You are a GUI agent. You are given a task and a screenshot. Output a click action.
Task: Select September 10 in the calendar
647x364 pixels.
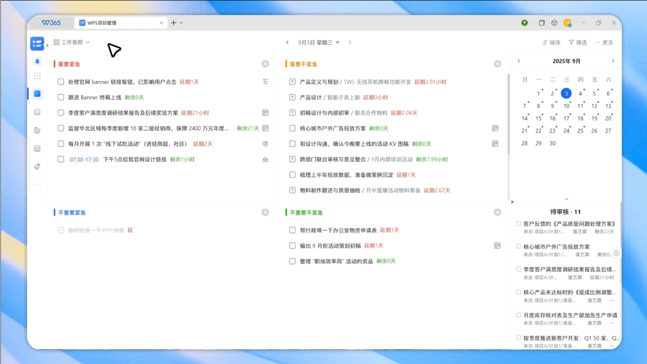pos(566,106)
